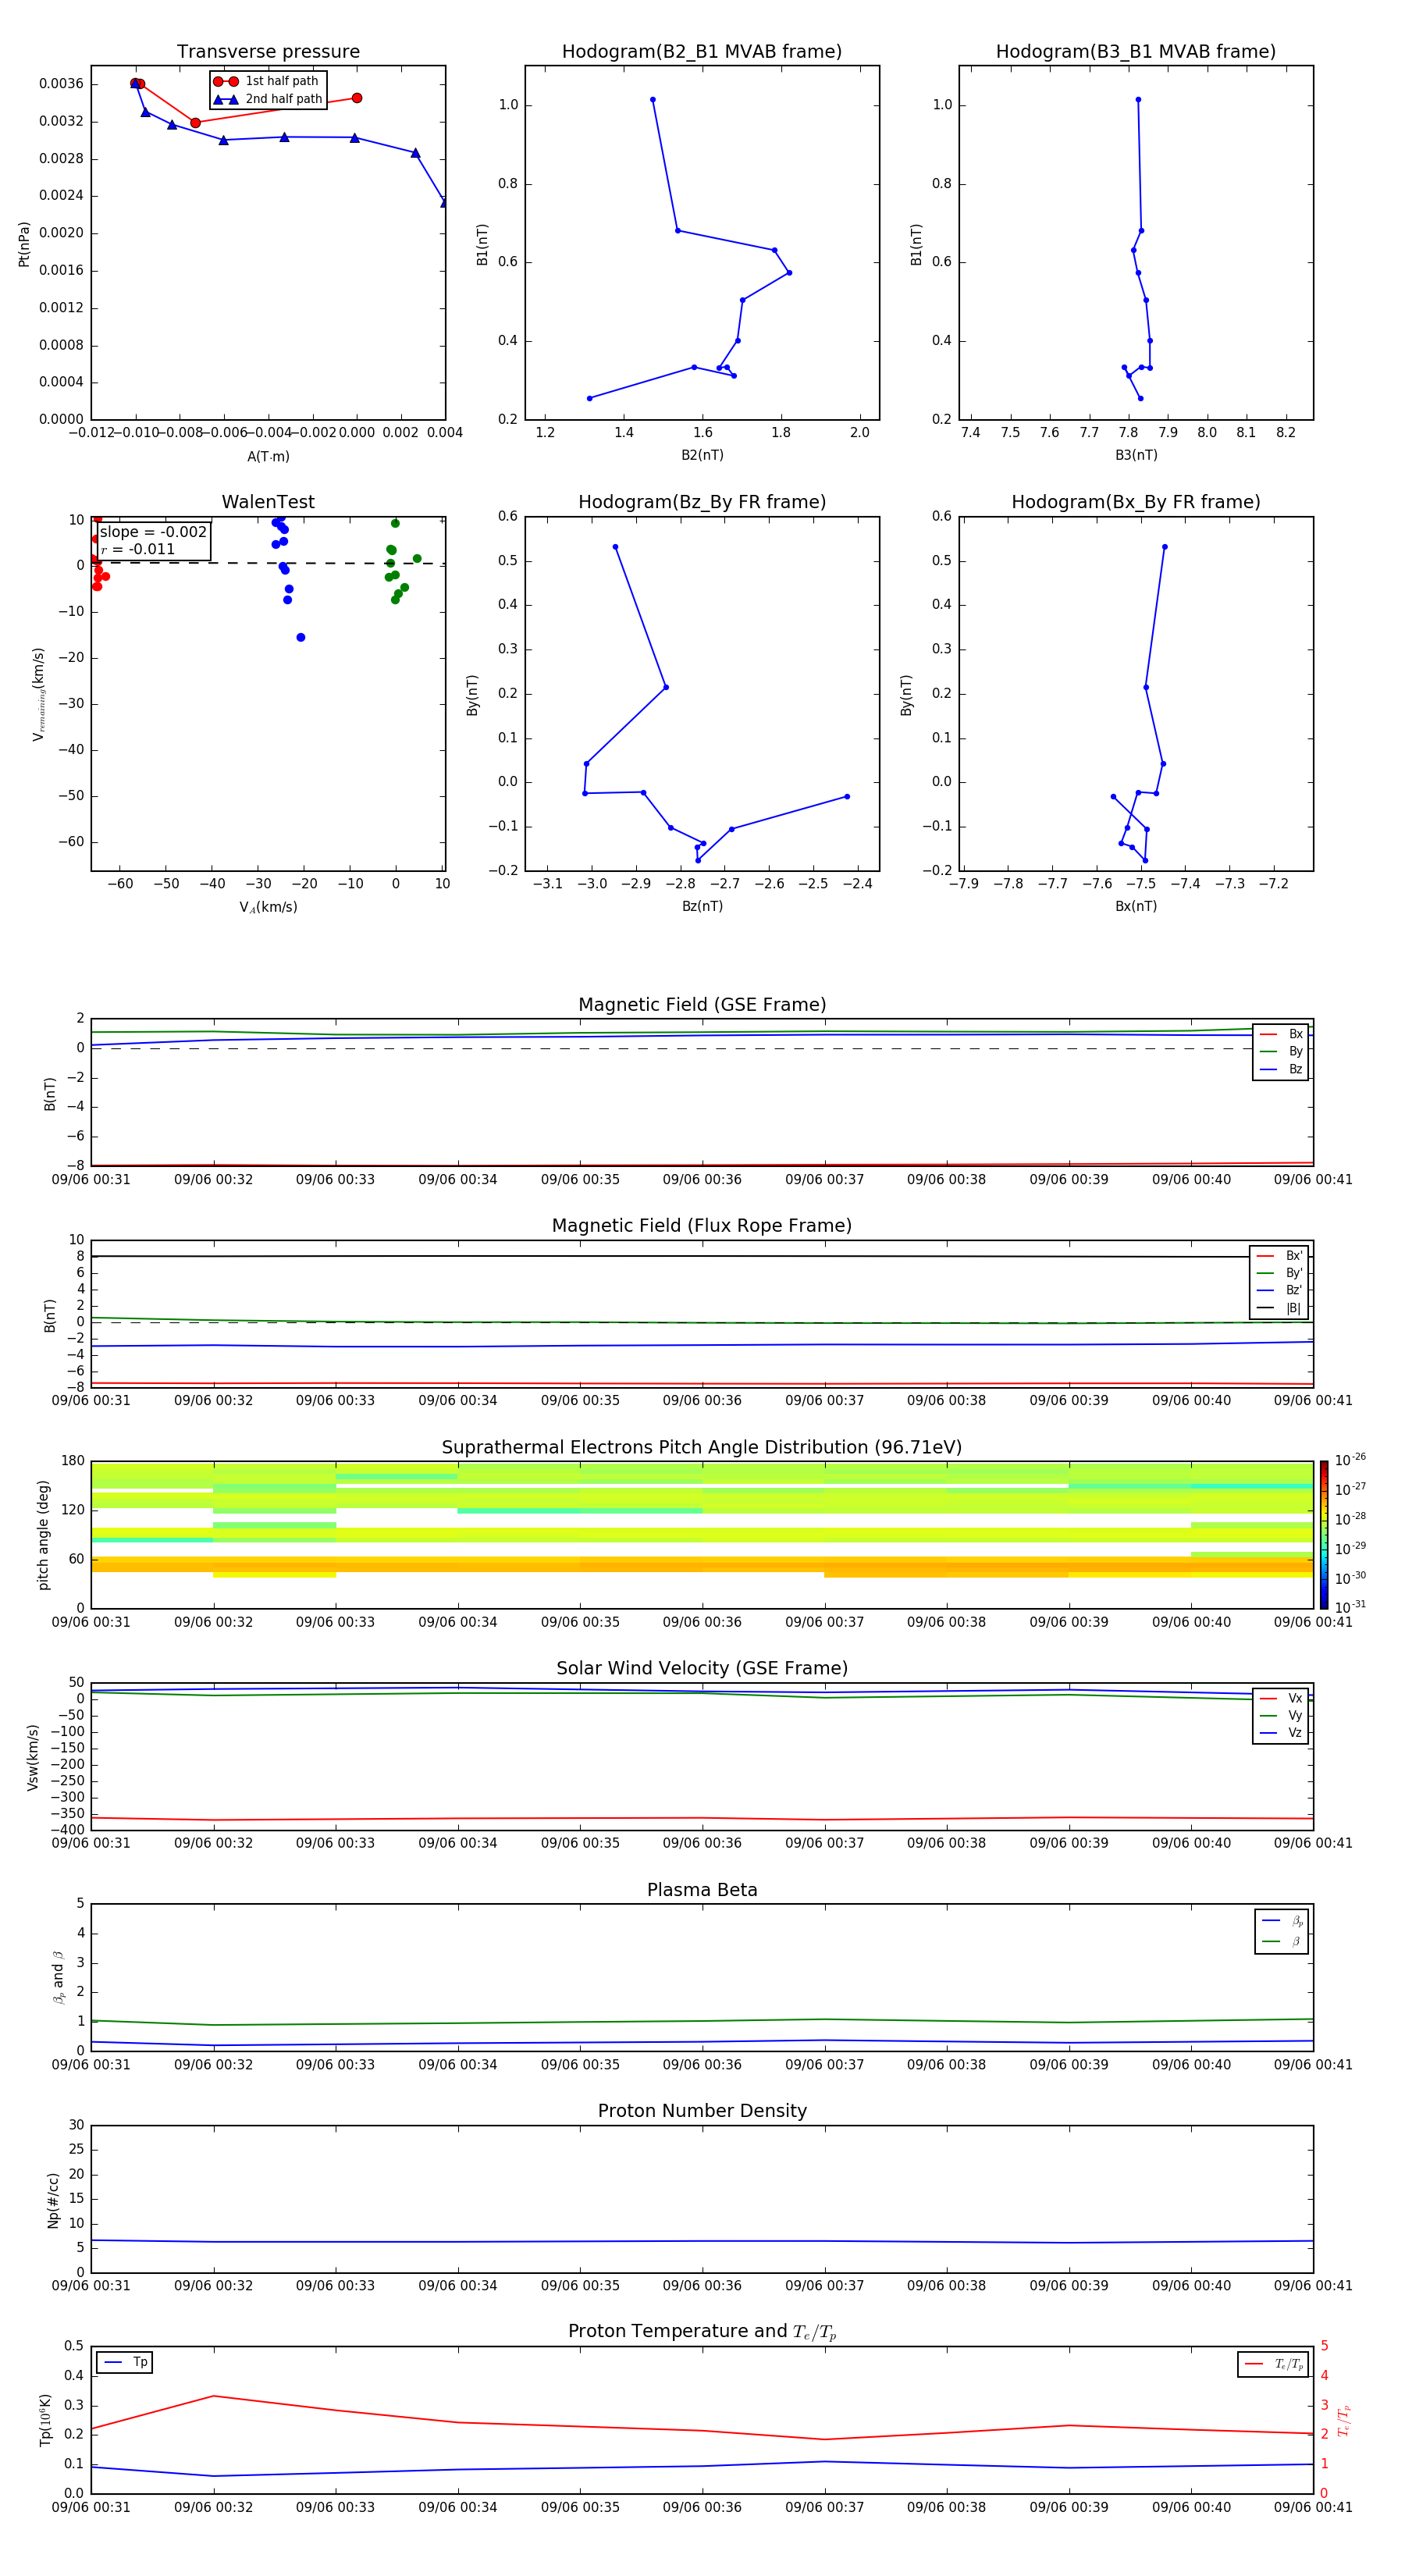Click "Bx'" in the Flux Rope legend

[x=1279, y=1256]
